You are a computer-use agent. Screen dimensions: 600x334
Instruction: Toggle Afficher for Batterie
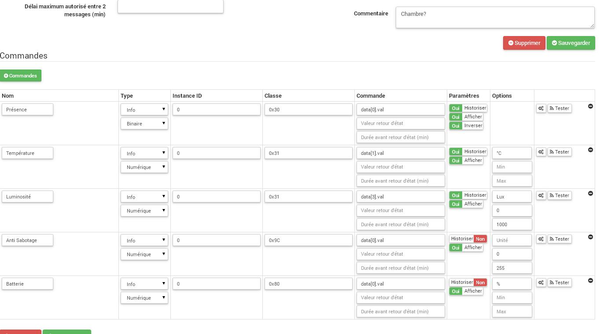pyautogui.click(x=466, y=291)
